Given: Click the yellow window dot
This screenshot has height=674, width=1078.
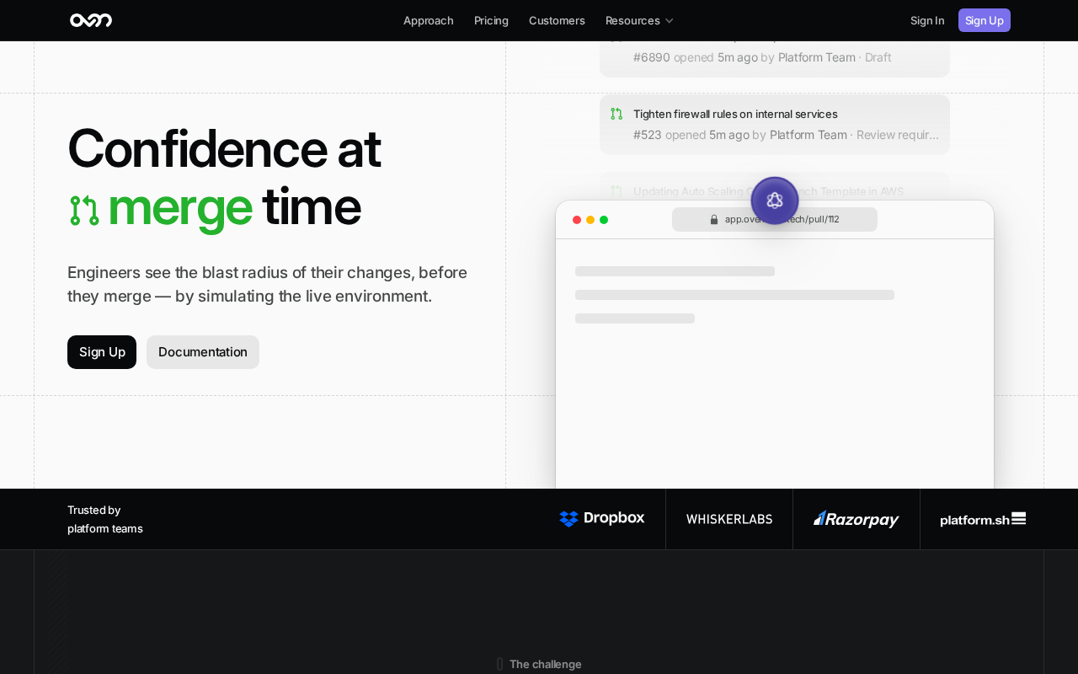Looking at the screenshot, I should [x=590, y=220].
